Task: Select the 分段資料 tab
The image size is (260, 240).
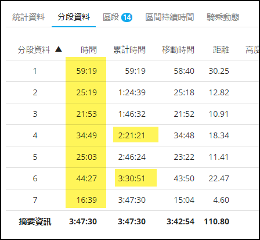Action: [x=74, y=17]
